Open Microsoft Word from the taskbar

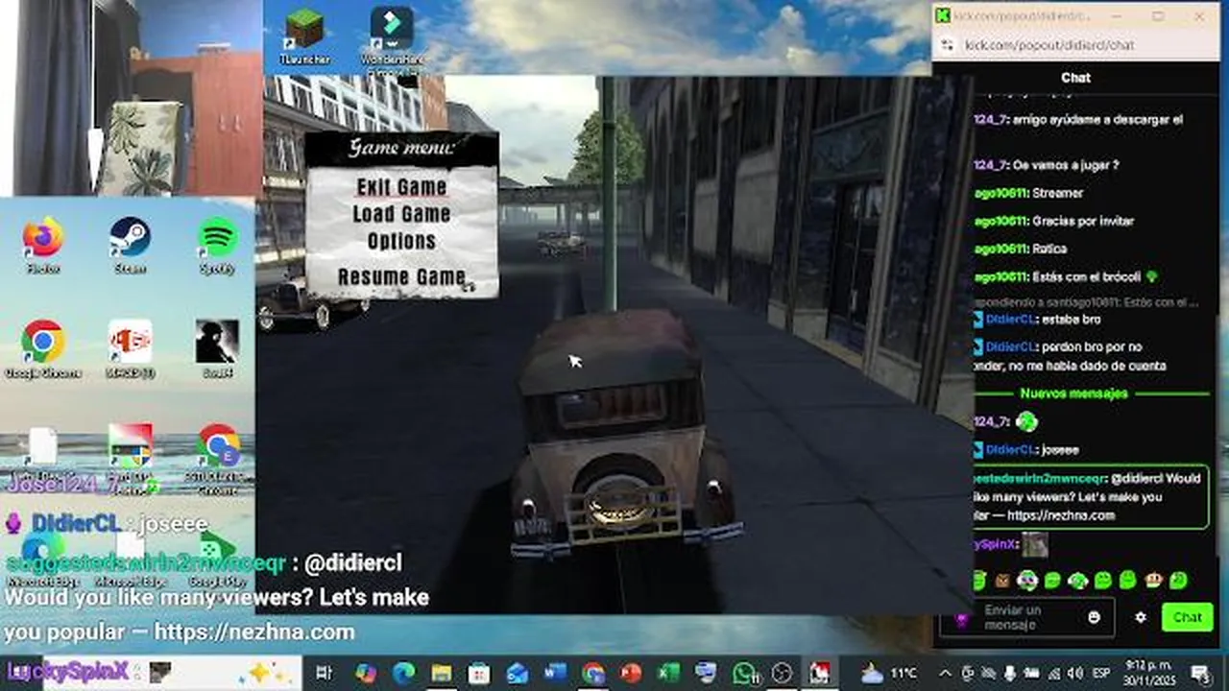(x=555, y=673)
